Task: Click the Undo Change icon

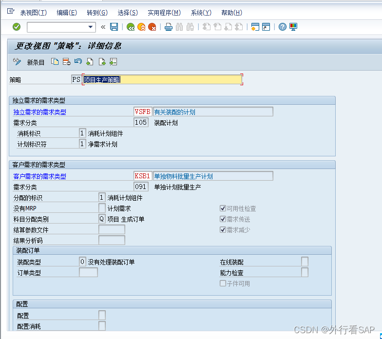Action: tap(78, 61)
